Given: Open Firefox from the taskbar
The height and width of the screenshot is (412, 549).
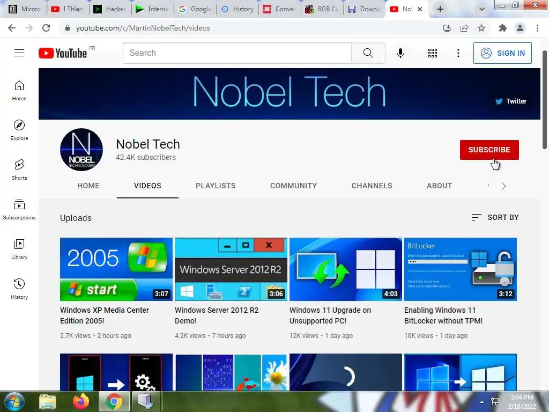Looking at the screenshot, I should pyautogui.click(x=81, y=401).
